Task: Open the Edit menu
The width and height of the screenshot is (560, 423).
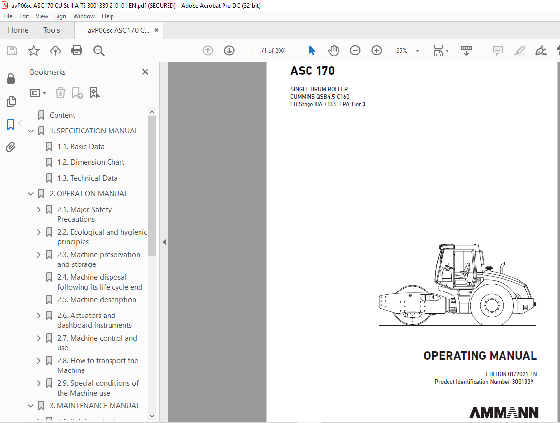Action: [x=24, y=16]
